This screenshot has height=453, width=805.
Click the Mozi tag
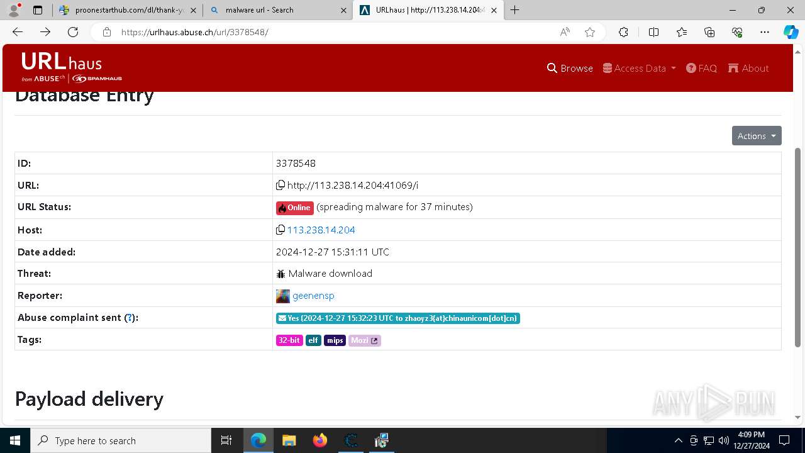point(365,340)
